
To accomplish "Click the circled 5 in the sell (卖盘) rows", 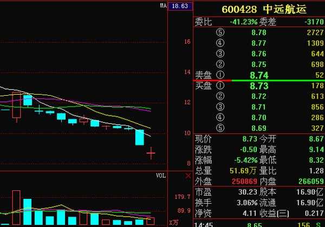I will (x=220, y=32).
